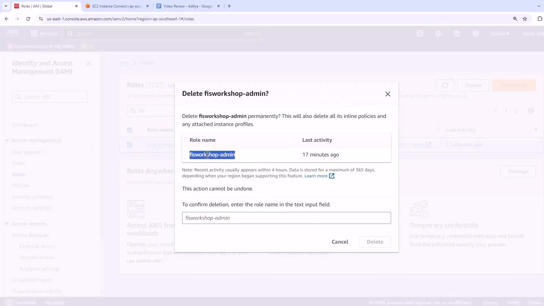The image size is (544, 306).
Task: Open Policies in IAM sidebar
Action: (21, 186)
